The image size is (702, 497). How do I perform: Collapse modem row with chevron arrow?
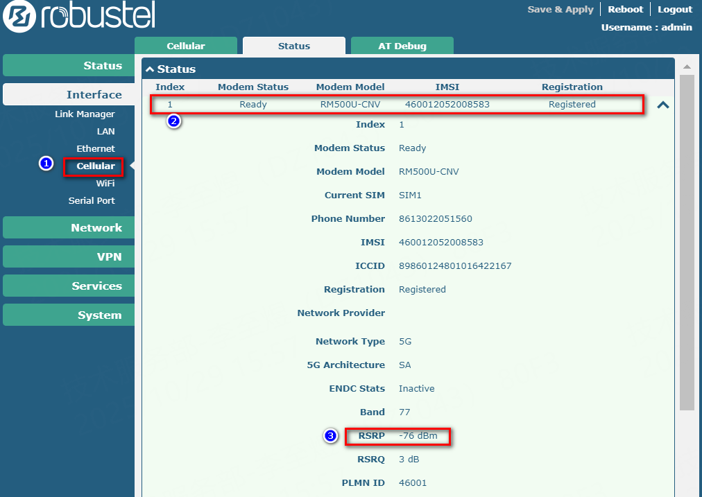pyautogui.click(x=662, y=105)
